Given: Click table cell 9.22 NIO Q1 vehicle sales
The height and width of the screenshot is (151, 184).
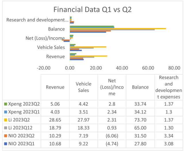Looking at the screenshot, I should [x=84, y=144].
